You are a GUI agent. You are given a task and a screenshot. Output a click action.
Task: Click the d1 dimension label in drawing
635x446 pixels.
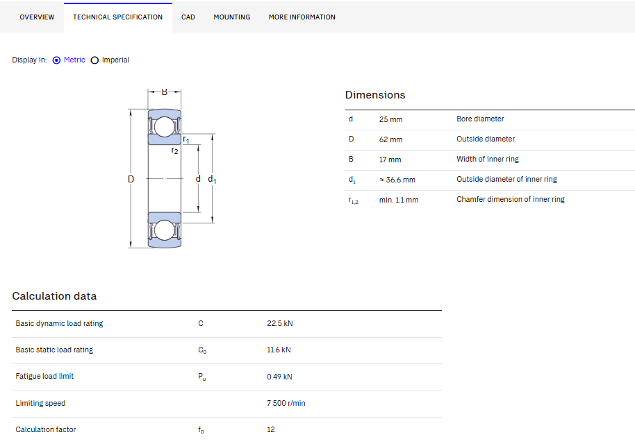[212, 179]
